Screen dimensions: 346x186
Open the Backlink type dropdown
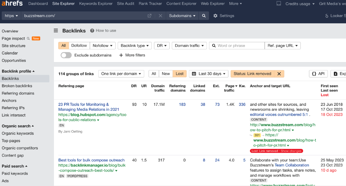point(135,46)
